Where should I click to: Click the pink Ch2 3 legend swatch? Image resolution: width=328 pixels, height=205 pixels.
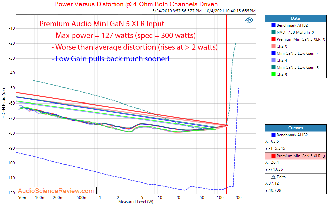click(x=273, y=46)
